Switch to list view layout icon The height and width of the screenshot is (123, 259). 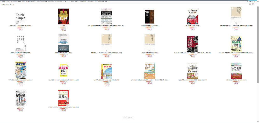point(250,4)
